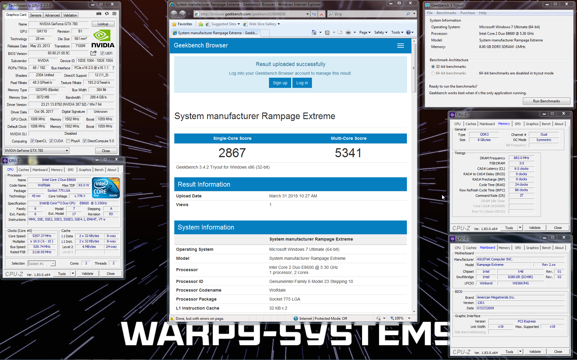This screenshot has width=577, height=360.
Task: Open IE address bar dropdown arrow
Action: click(x=307, y=14)
